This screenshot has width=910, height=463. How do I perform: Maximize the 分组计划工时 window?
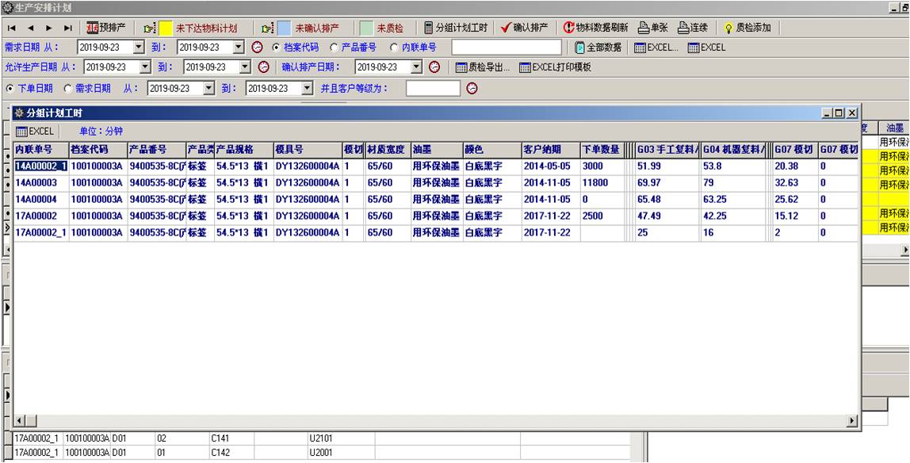[x=839, y=113]
